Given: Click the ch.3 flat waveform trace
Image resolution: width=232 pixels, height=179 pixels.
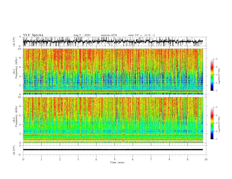Looking at the screenshot, I should point(113,150).
